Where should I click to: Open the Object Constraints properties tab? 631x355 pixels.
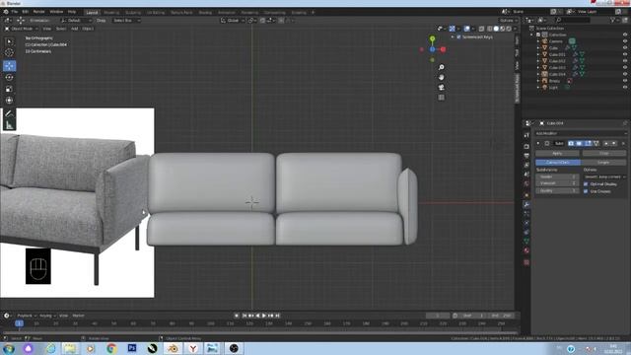click(526, 233)
